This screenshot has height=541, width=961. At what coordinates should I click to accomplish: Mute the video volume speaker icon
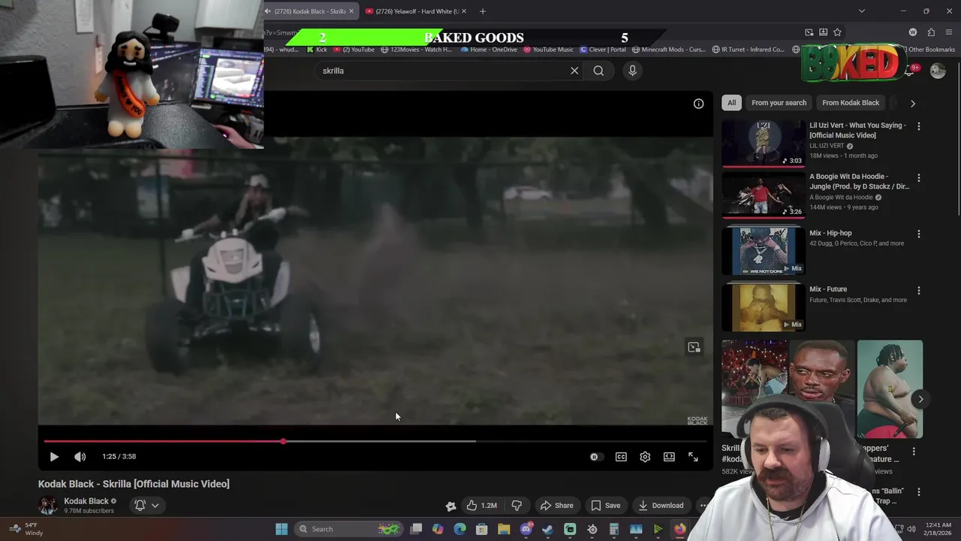[x=80, y=457]
